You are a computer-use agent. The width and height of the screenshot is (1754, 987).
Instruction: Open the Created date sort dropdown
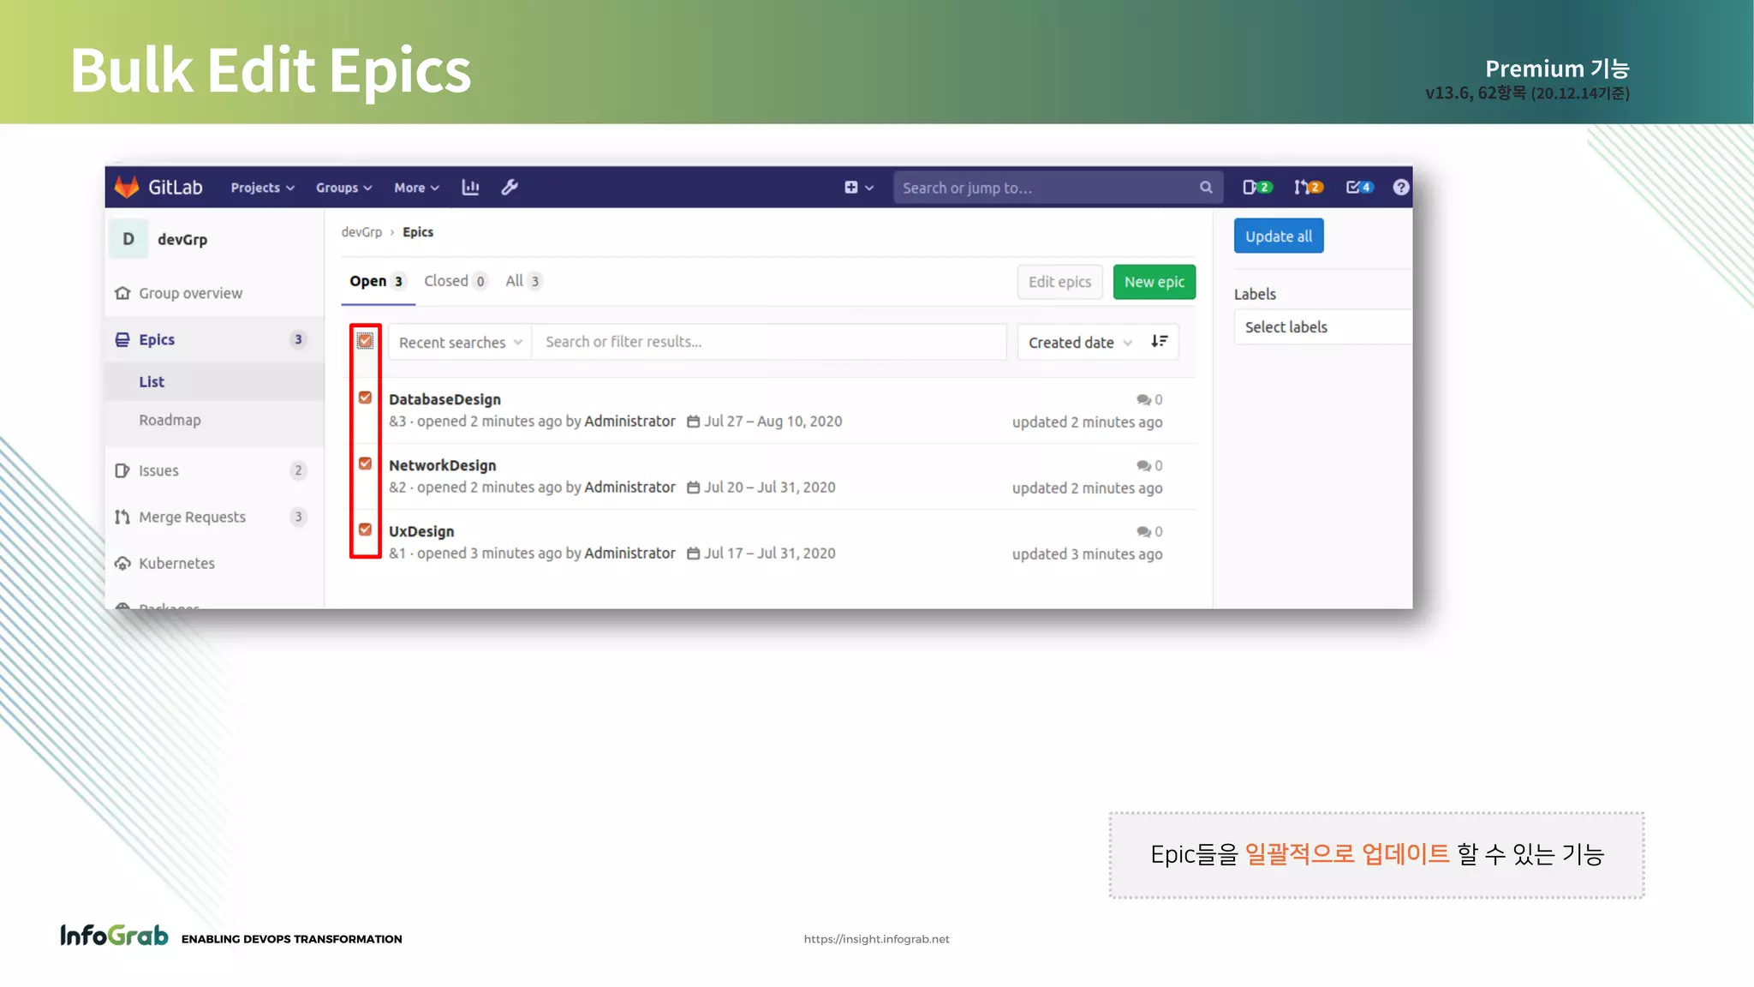1080,342
